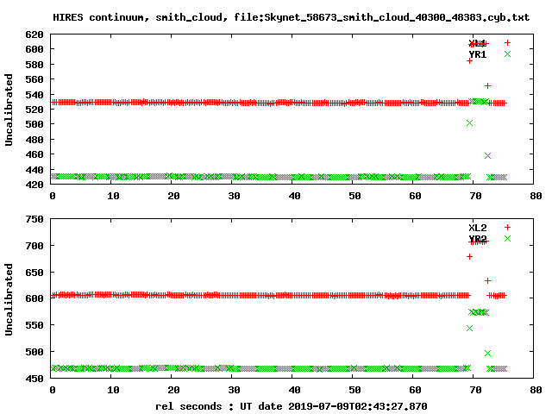Image resolution: width=552 pixels, height=414 pixels.
Task: Select the YR1 legend label
Action: pos(477,54)
